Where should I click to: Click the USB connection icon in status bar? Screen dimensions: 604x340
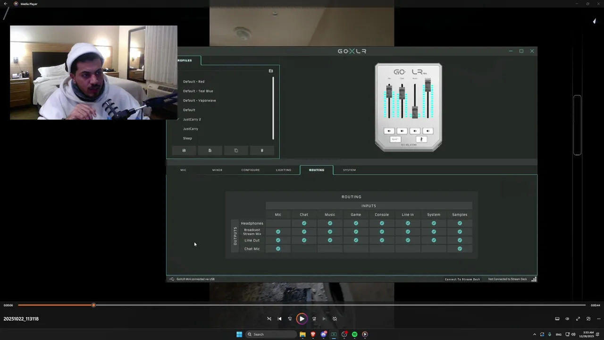pos(172,279)
